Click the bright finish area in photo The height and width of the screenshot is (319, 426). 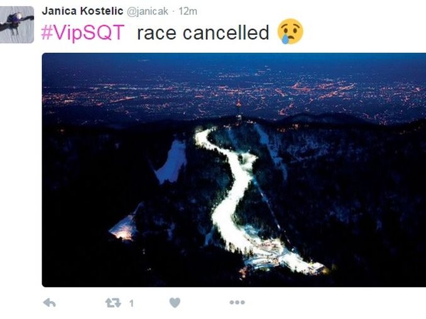[x=285, y=258]
